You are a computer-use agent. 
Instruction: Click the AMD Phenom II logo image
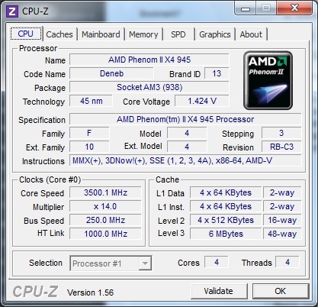[x=268, y=80]
